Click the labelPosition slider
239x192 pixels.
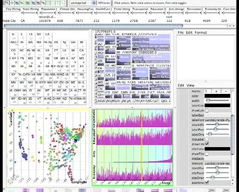coord(217,130)
